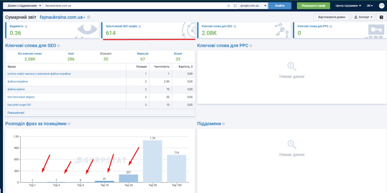The image size is (387, 193).
Task: Click the Знайти search button
Action: pyautogui.click(x=280, y=6)
